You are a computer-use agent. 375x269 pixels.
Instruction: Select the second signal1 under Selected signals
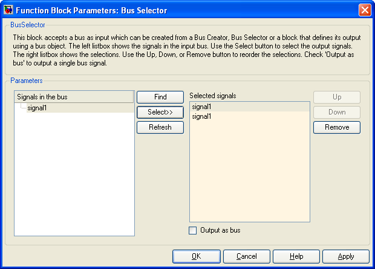coord(250,116)
